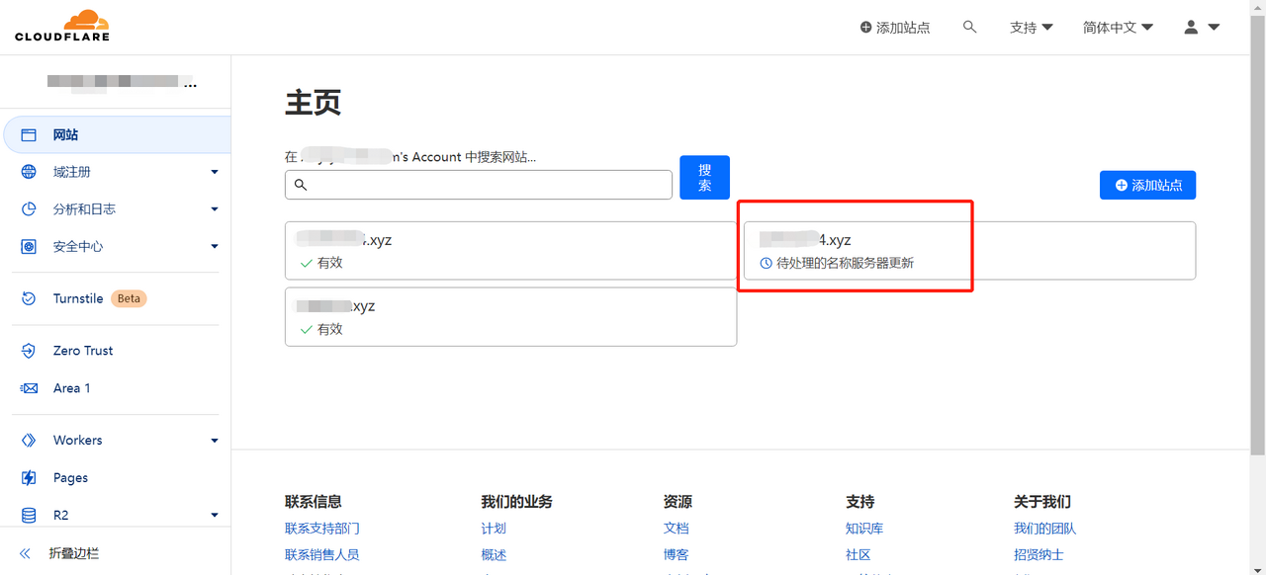This screenshot has width=1266, height=575.
Task: Select 网站 in the sidebar
Action: [x=65, y=135]
